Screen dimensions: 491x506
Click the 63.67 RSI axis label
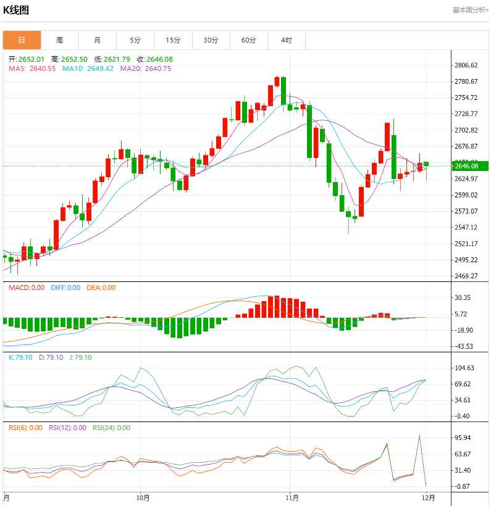click(462, 454)
